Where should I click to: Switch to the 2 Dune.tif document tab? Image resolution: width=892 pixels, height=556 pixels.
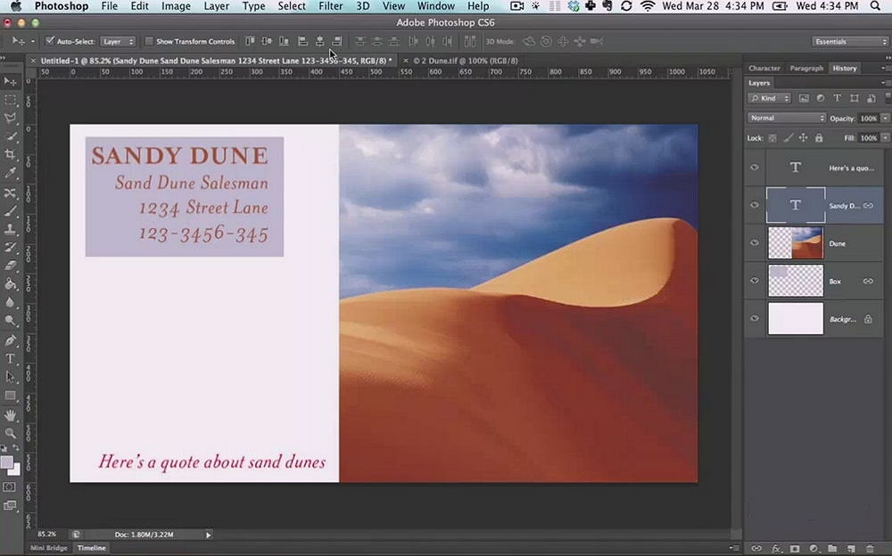coord(466,61)
